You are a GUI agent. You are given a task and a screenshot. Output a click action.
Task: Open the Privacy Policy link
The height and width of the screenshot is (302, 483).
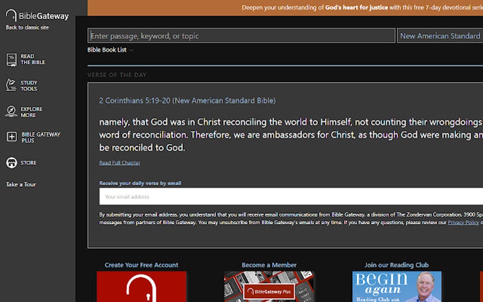[x=463, y=222]
